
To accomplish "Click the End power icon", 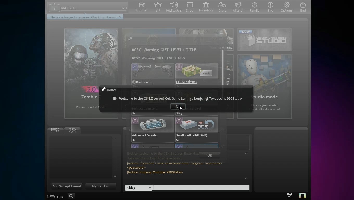I will (x=303, y=7).
